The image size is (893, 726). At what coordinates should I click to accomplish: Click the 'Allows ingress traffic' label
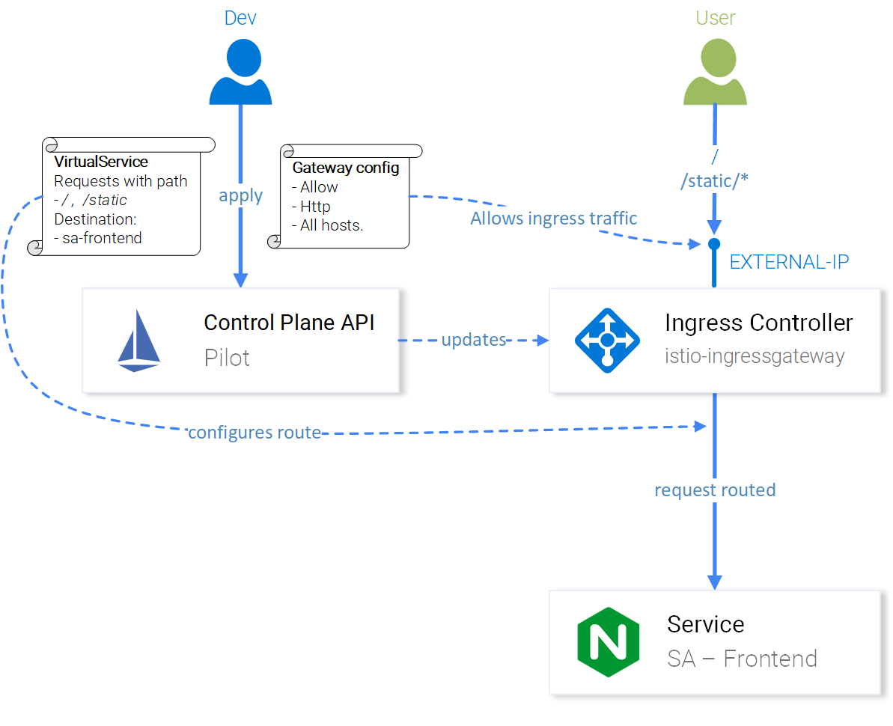[x=553, y=219]
